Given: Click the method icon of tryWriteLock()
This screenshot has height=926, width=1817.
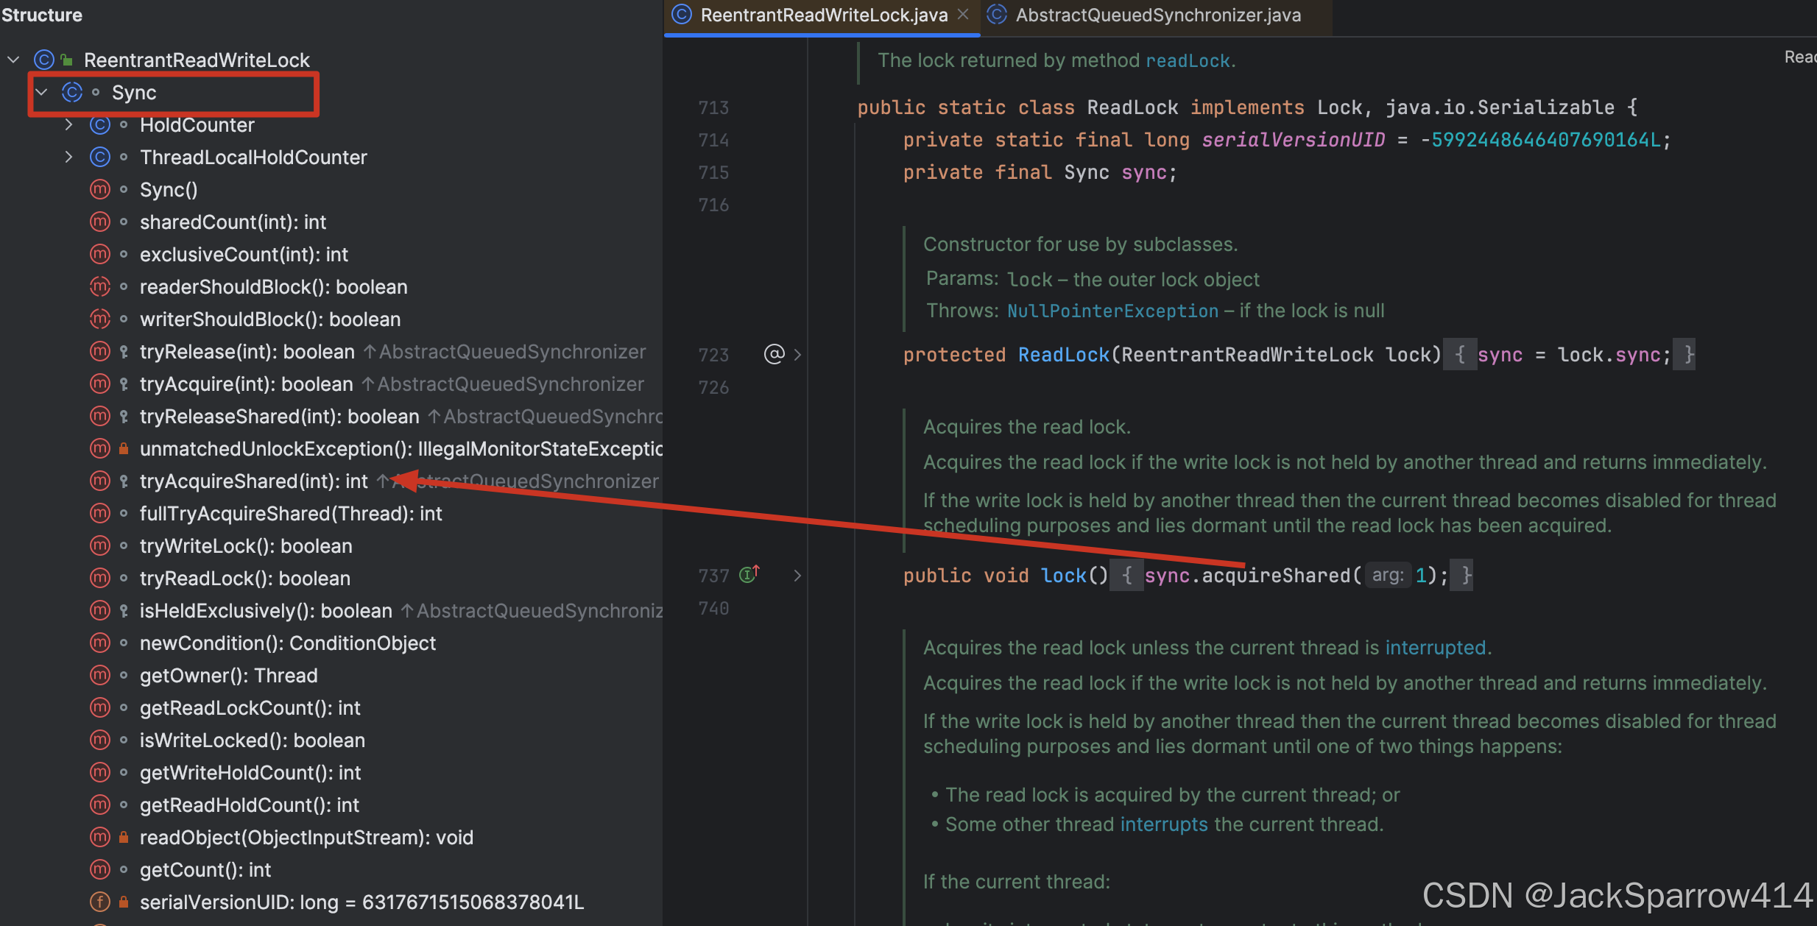Looking at the screenshot, I should click(x=100, y=545).
